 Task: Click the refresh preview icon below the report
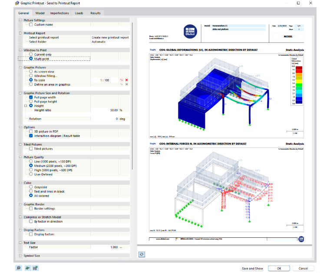(142, 254)
